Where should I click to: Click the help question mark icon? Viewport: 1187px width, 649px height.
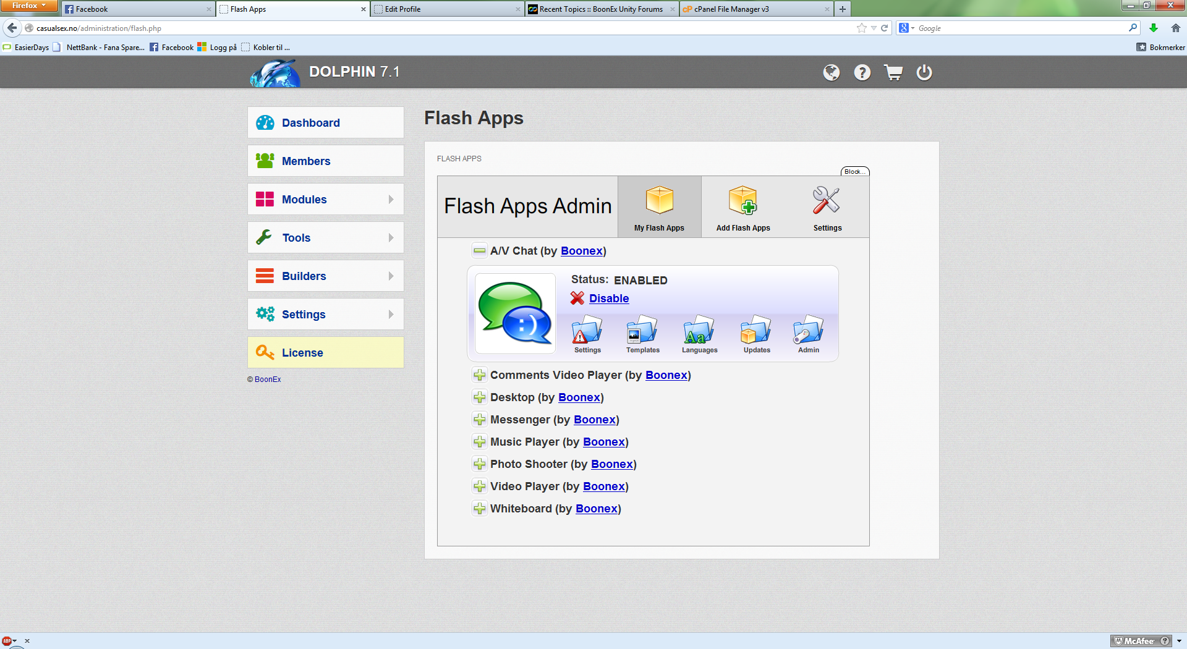coord(862,73)
